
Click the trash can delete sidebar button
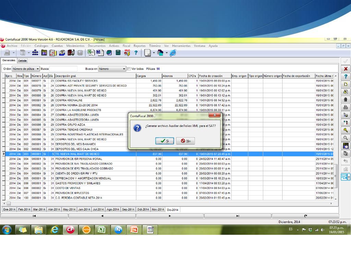346,100
